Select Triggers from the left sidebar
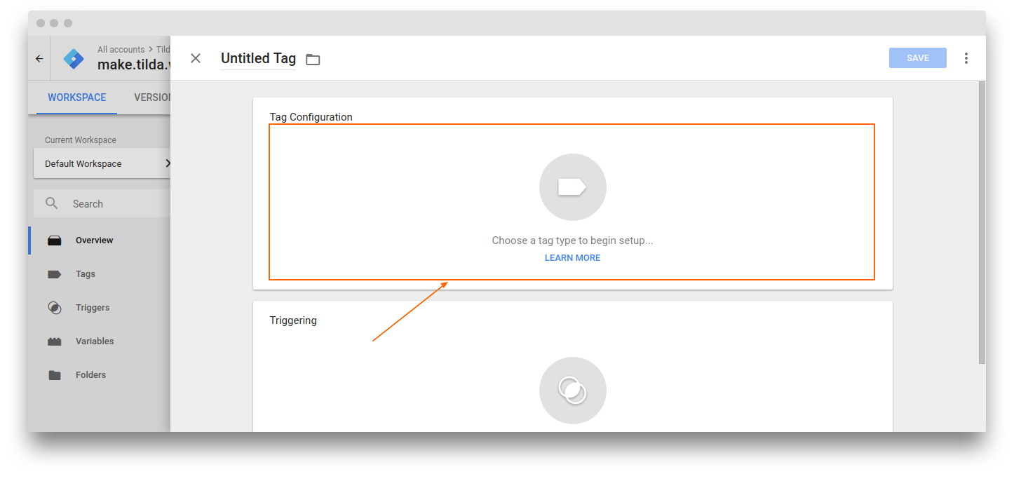The image size is (1014, 481). point(92,307)
